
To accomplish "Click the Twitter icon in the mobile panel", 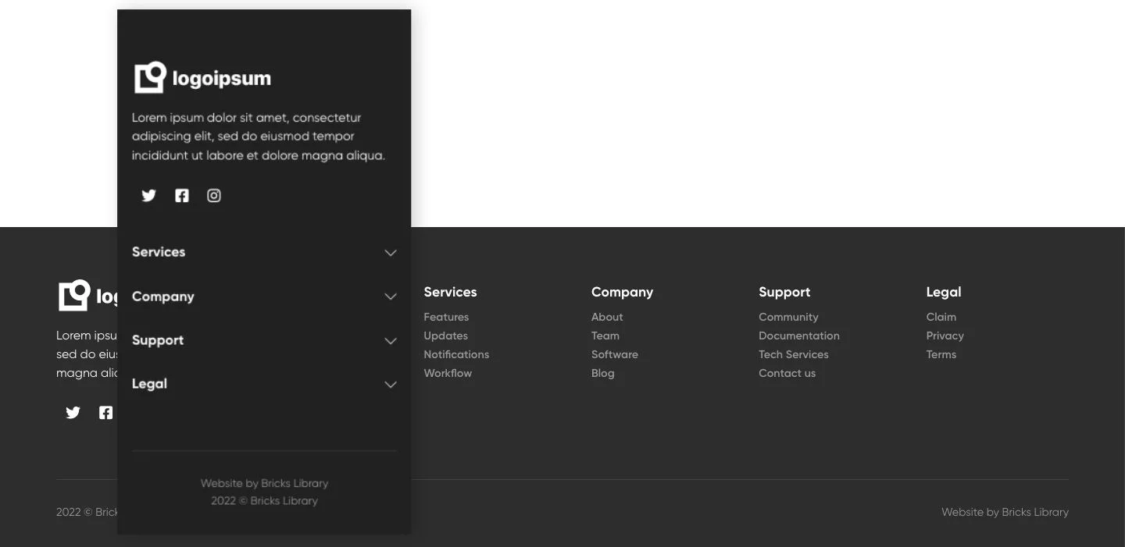I will [148, 196].
